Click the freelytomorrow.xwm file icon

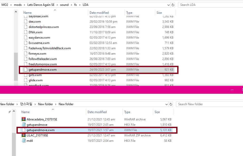point(26,64)
